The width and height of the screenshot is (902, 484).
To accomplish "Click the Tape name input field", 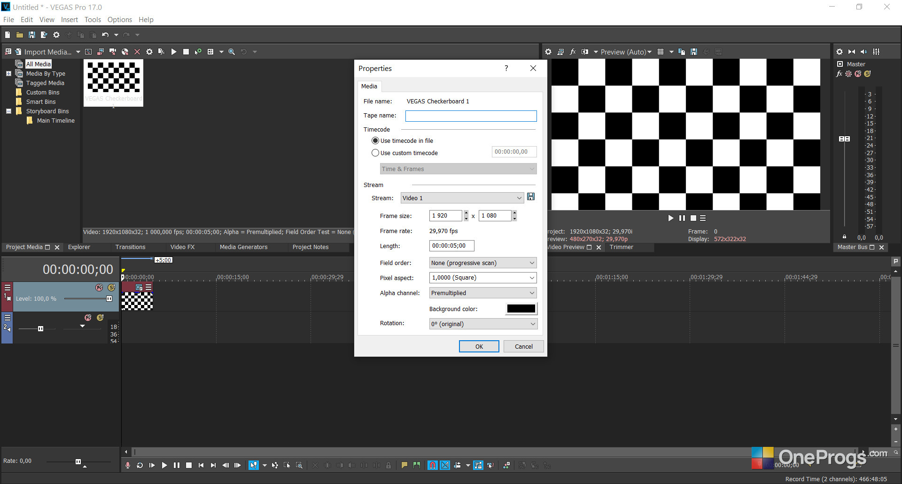I will [471, 116].
